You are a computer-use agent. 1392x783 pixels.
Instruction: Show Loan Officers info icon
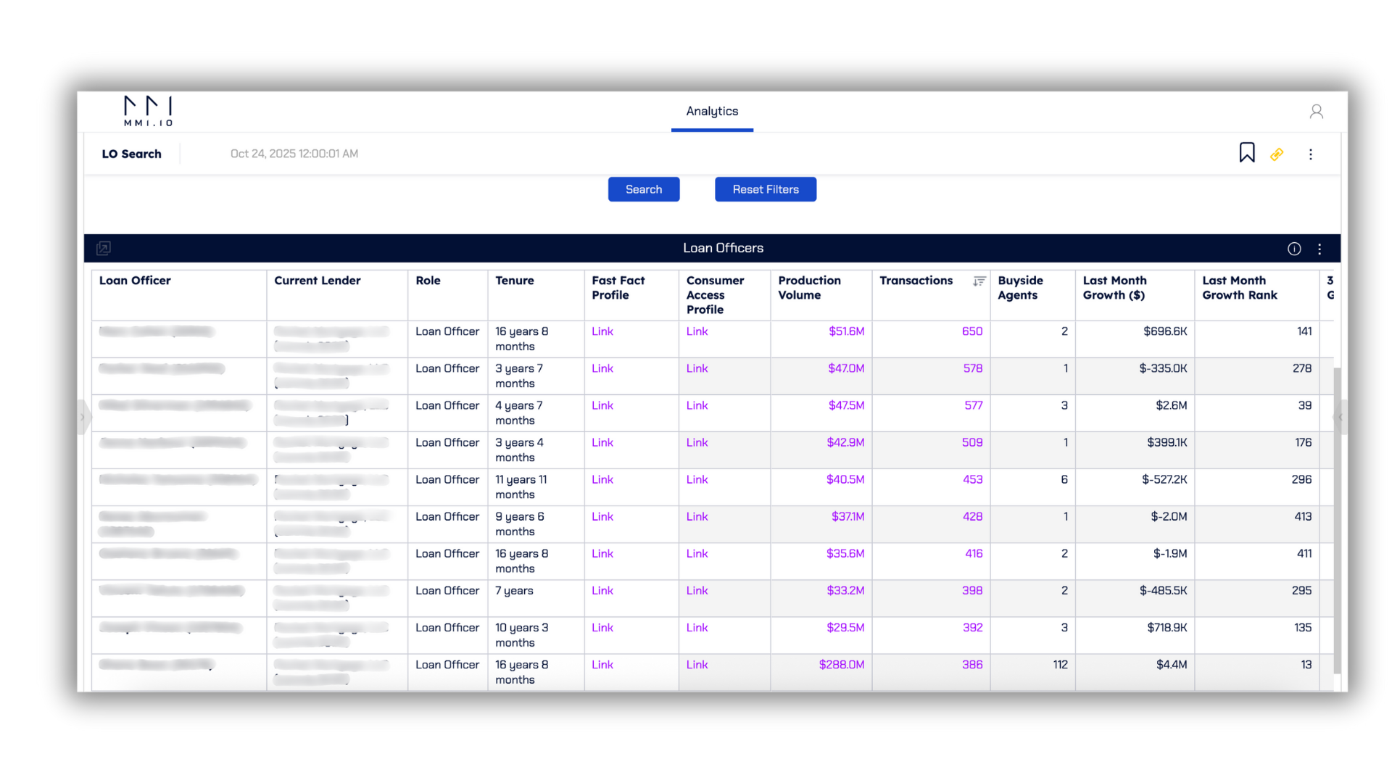click(x=1293, y=249)
